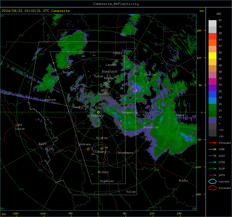This screenshot has width=232, height=217.
Task: Click the Drumheller city label
Action: point(151,127)
